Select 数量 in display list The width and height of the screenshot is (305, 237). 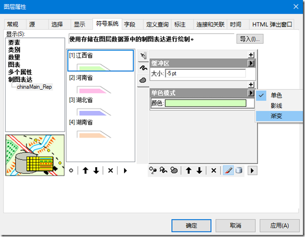pyautogui.click(x=14, y=57)
